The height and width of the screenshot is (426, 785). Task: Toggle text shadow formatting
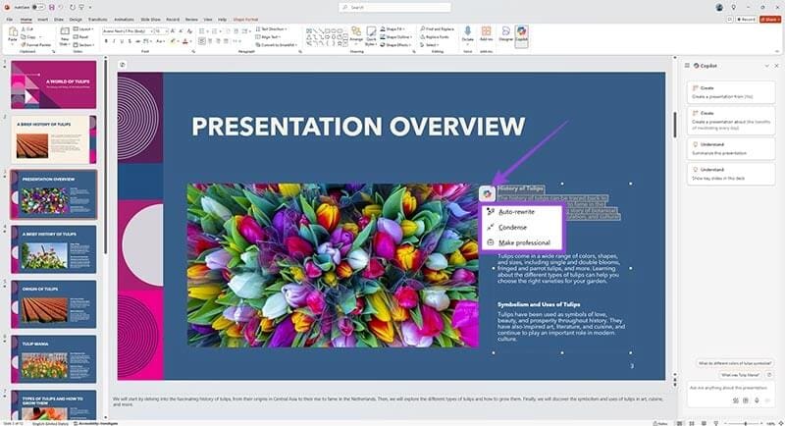click(130, 41)
